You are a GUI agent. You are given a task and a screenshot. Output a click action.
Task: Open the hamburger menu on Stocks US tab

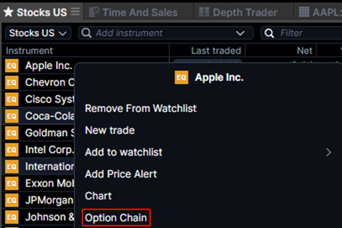pos(75,12)
